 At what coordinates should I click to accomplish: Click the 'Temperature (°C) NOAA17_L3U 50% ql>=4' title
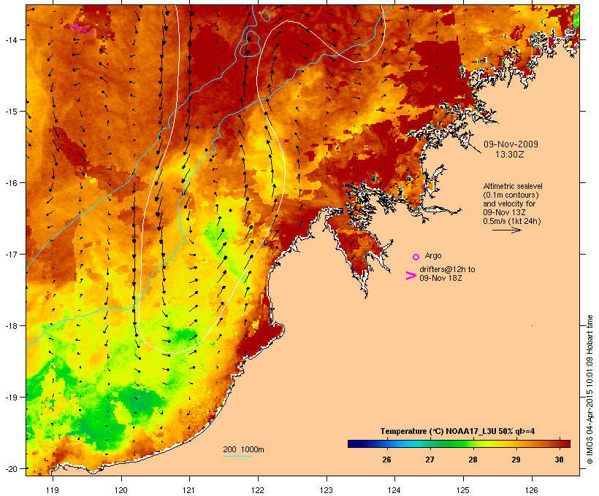coord(457,431)
